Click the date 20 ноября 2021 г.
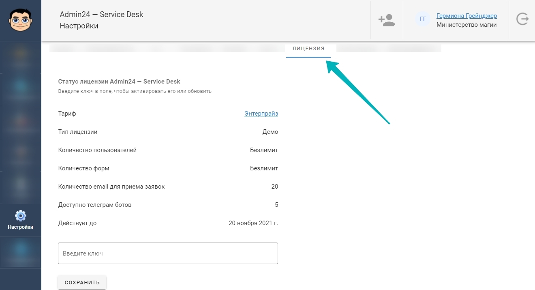The image size is (535, 290). pyautogui.click(x=253, y=223)
